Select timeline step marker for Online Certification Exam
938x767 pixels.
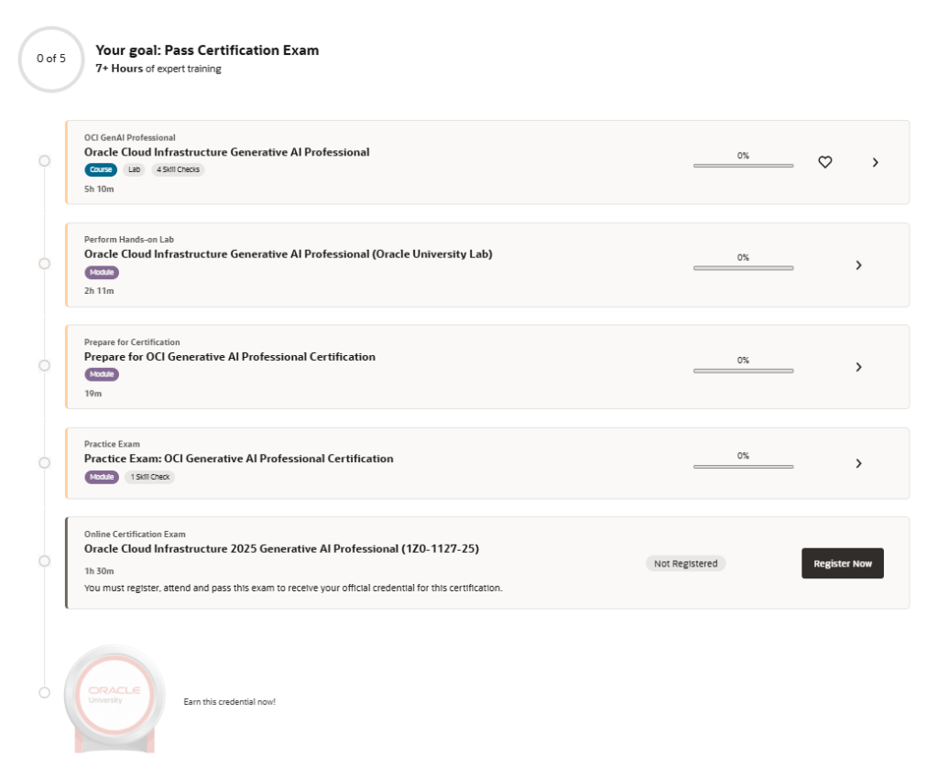coord(44,561)
